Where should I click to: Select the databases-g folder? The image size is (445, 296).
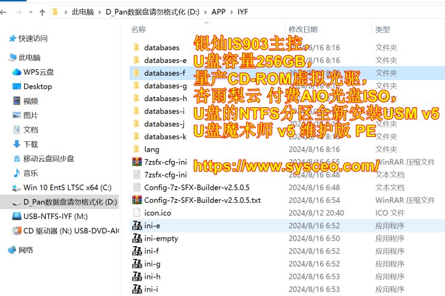(x=166, y=86)
